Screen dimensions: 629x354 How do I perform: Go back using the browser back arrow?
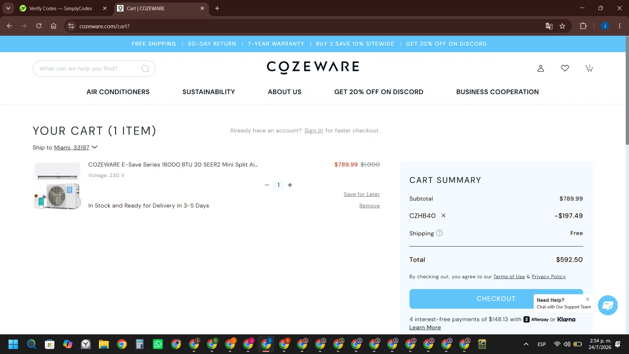(9, 26)
